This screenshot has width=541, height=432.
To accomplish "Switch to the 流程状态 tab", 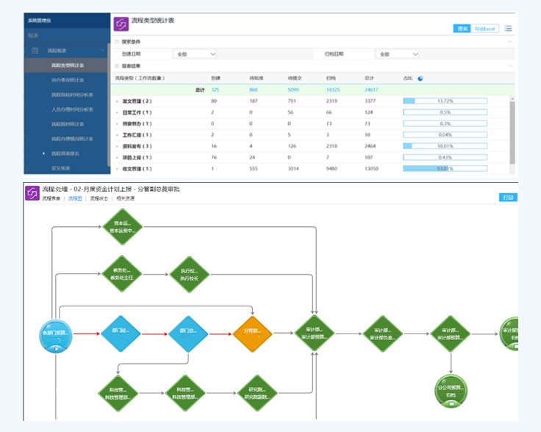I will tap(100, 198).
